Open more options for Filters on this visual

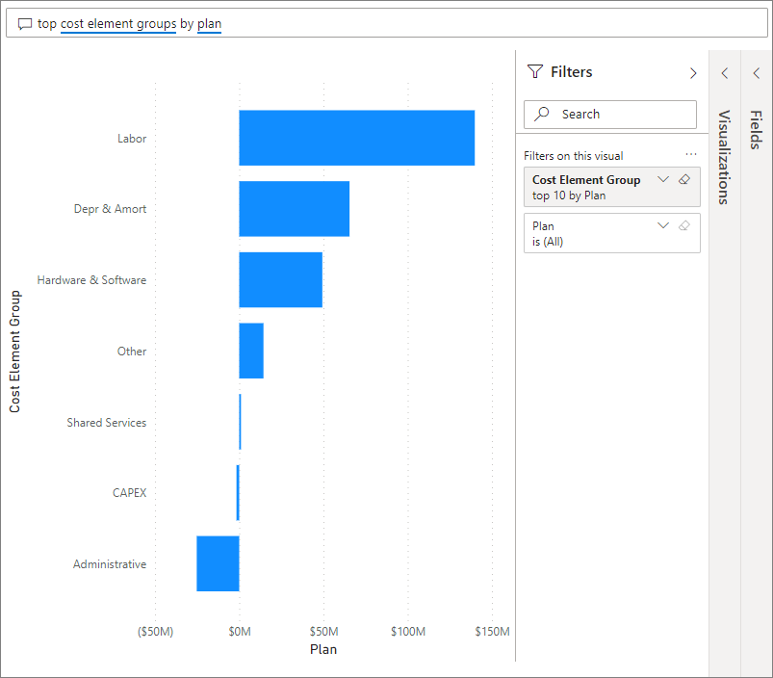pos(690,154)
